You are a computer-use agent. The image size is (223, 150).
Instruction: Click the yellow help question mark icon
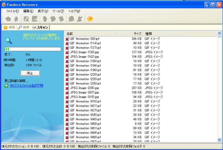click(90, 19)
